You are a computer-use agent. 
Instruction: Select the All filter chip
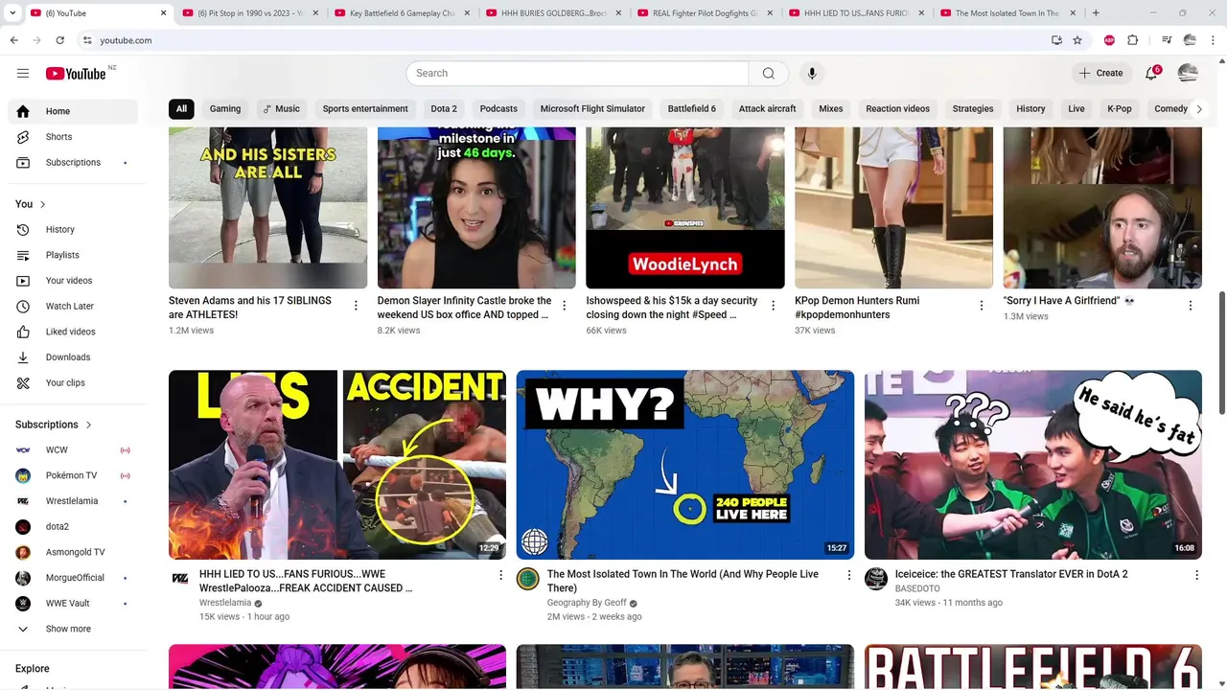coord(181,108)
